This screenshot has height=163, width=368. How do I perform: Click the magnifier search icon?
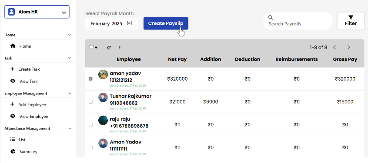coord(271,17)
